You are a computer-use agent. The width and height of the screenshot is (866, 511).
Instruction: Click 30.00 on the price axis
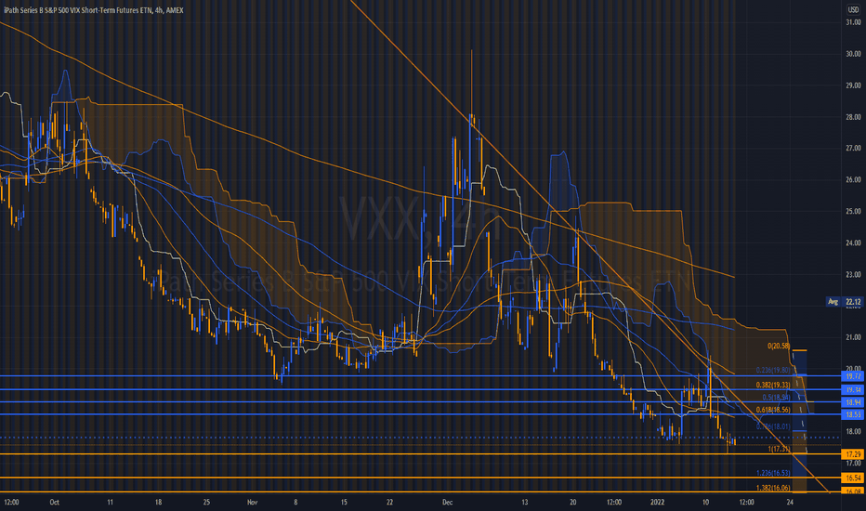point(853,54)
